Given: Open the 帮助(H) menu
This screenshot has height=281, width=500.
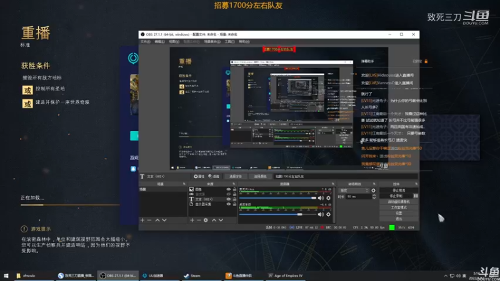Looking at the screenshot, I should 244,42.
